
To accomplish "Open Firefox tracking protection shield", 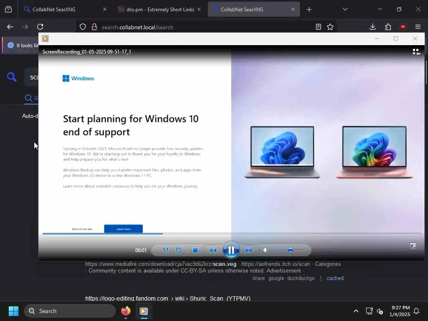I will (x=83, y=27).
